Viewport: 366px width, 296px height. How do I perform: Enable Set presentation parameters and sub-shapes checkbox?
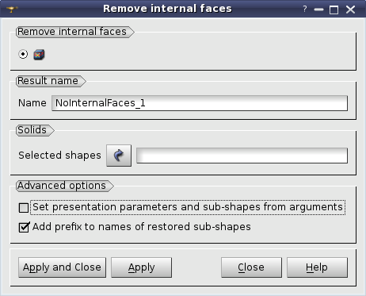[24, 208]
